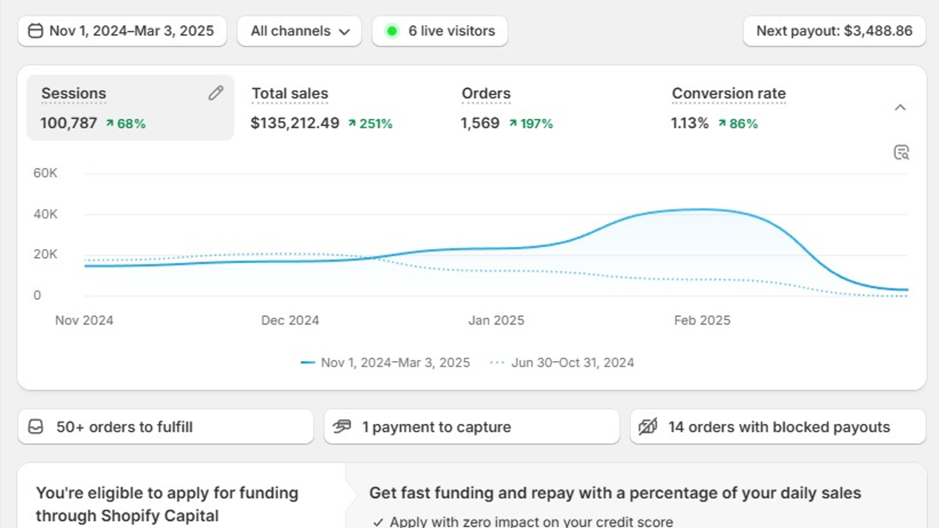
Task: Collapse the metrics card with chevron
Action: click(x=900, y=108)
